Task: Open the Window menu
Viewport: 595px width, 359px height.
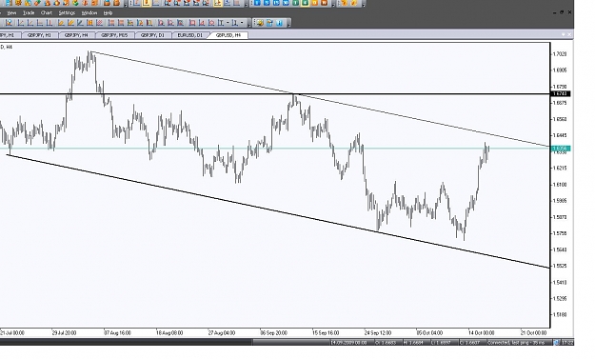Action: coord(89,13)
